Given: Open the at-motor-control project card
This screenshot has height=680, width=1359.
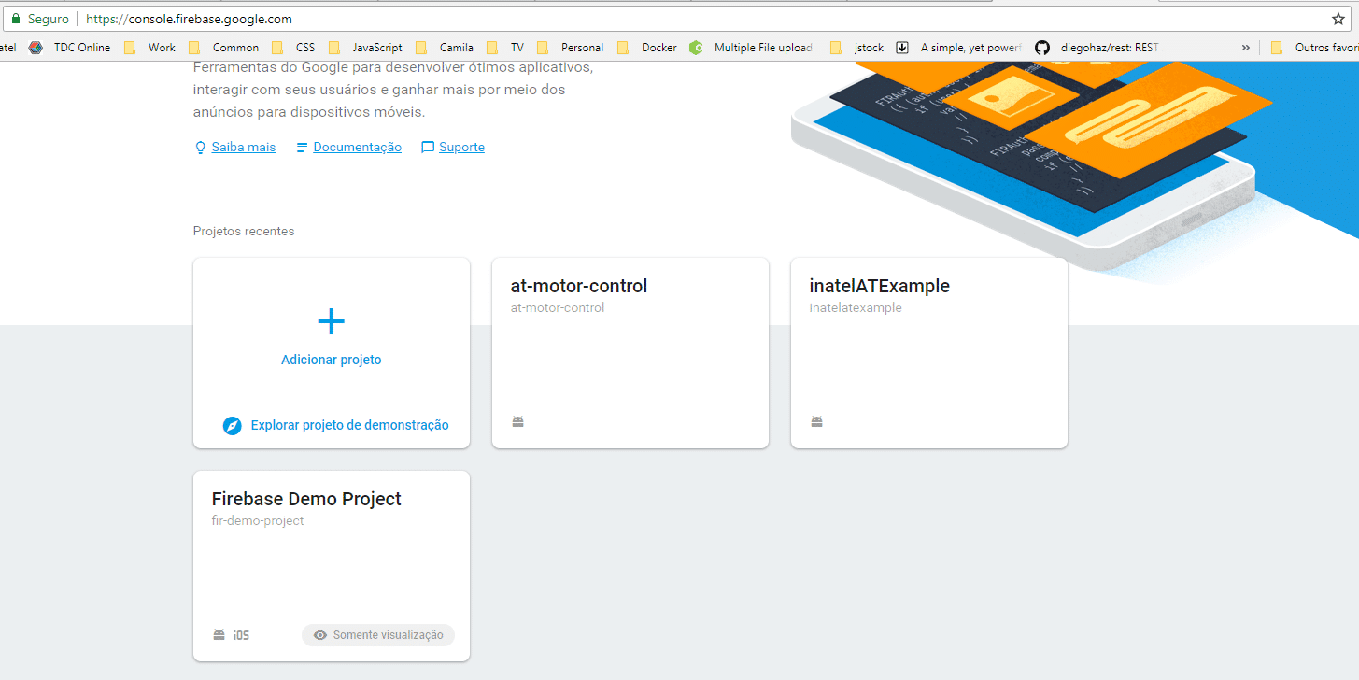Looking at the screenshot, I should [630, 353].
